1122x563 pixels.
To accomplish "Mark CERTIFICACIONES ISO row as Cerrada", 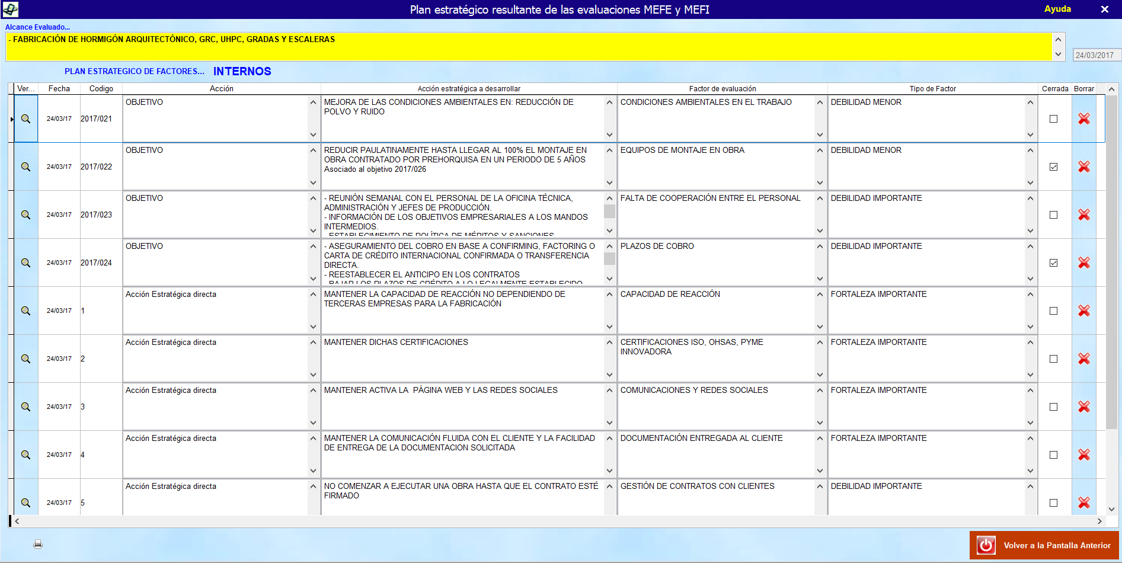I will pyautogui.click(x=1053, y=359).
